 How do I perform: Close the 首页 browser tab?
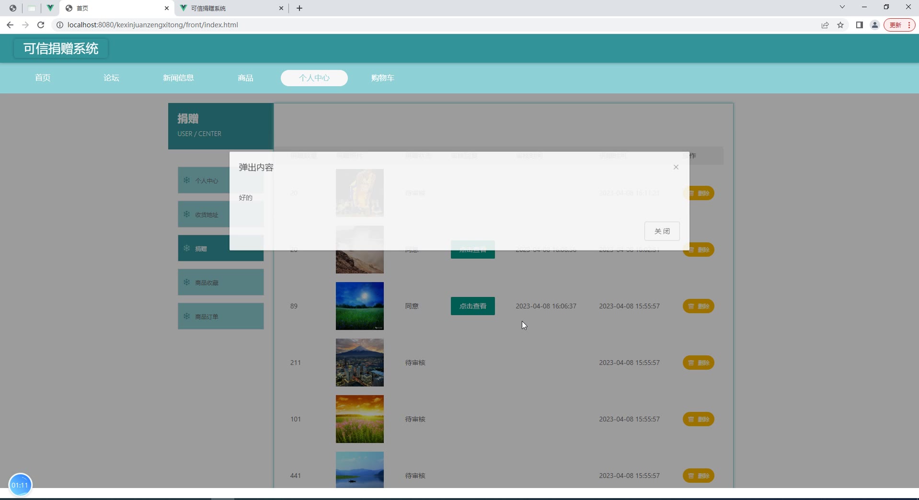tap(167, 8)
